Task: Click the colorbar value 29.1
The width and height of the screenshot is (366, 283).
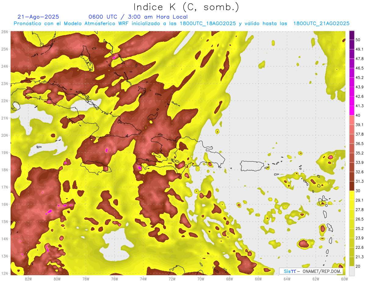Action: 360,201
